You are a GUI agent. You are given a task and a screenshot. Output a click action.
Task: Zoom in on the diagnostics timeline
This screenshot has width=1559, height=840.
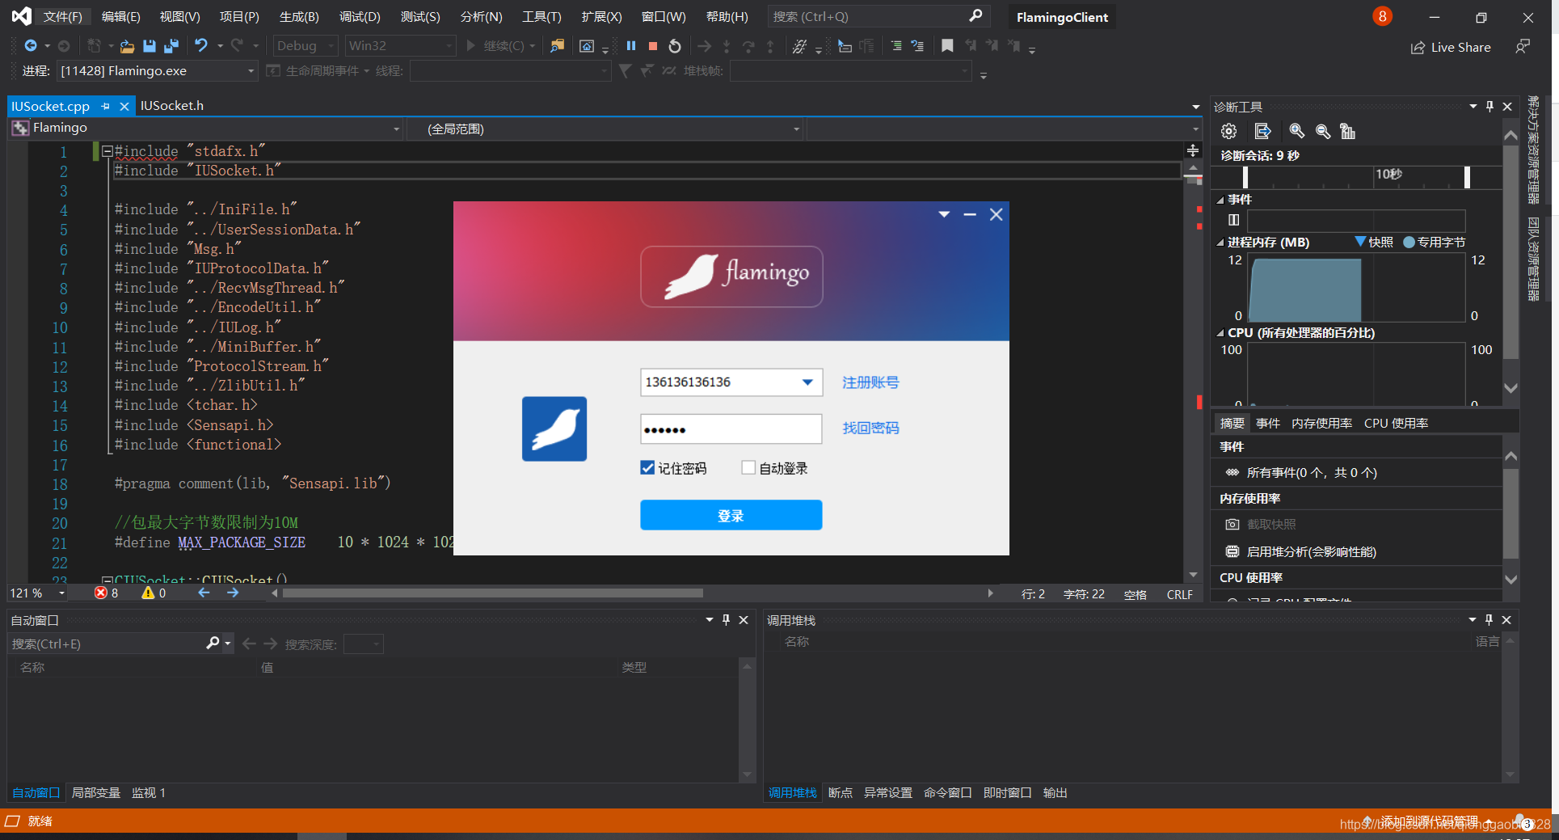point(1297,131)
